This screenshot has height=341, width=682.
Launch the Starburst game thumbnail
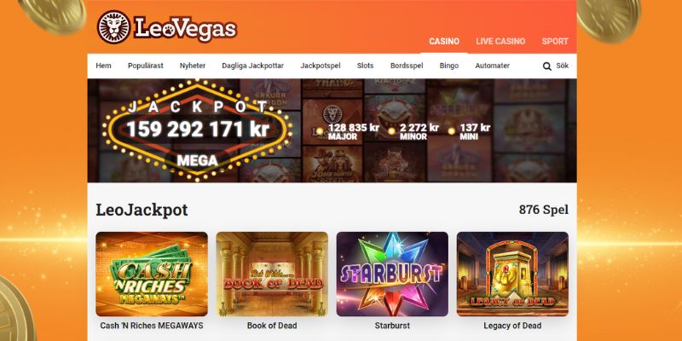(x=392, y=274)
